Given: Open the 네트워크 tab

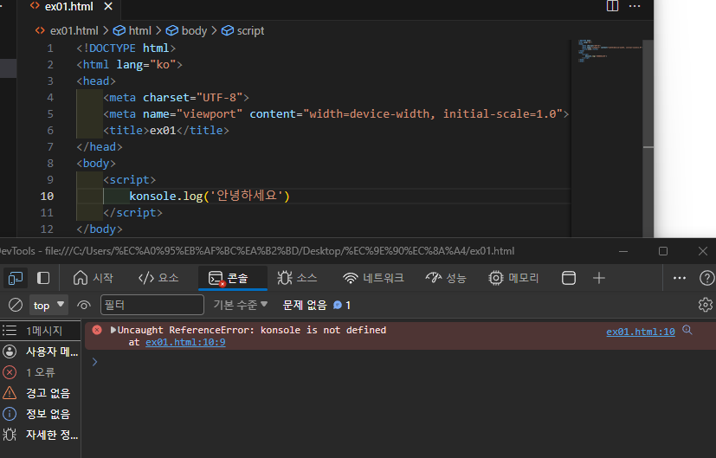Looking at the screenshot, I should [373, 278].
